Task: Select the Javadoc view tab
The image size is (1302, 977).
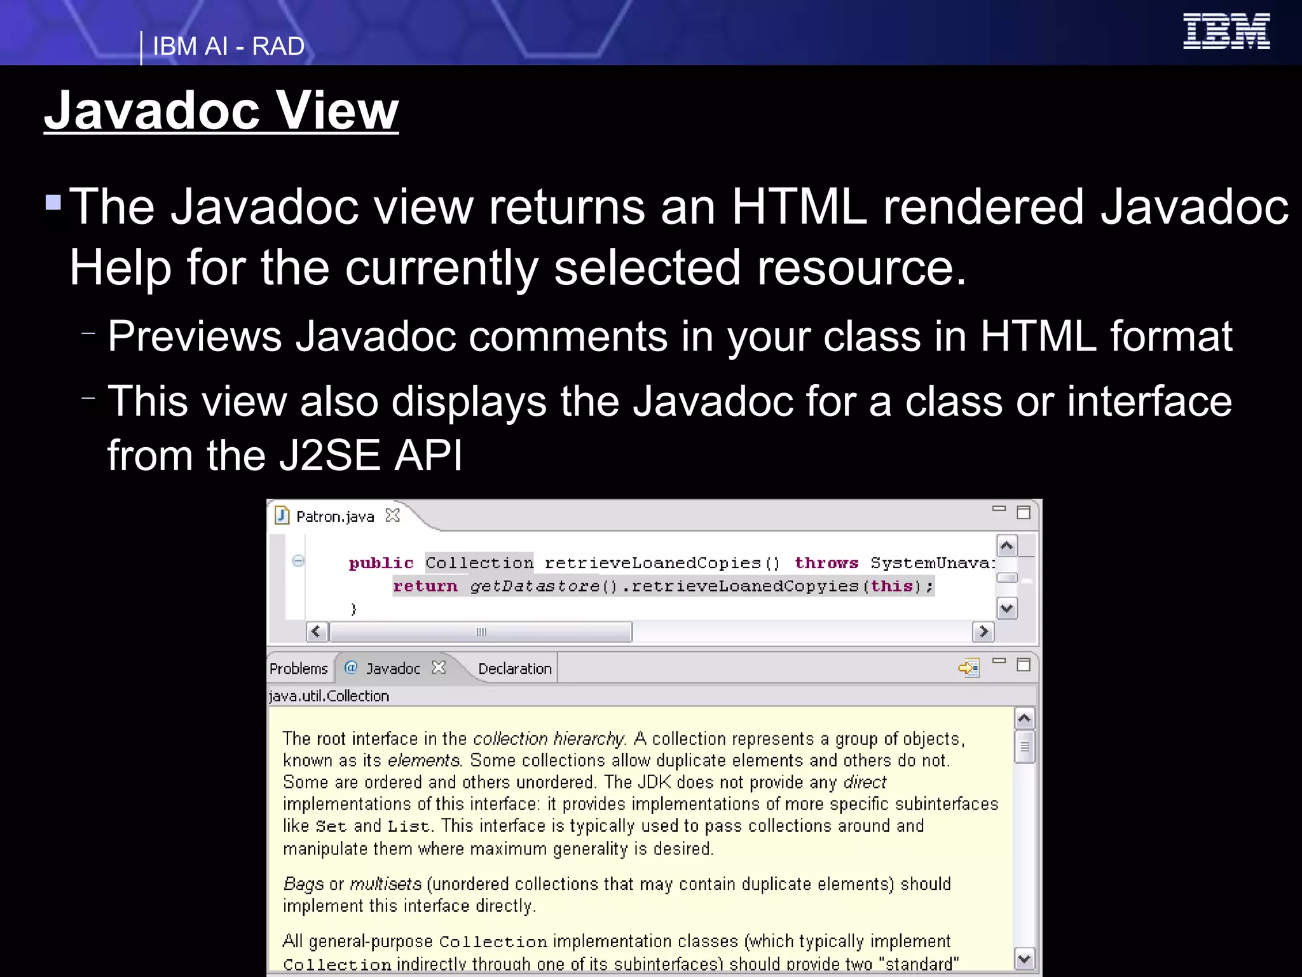Action: 393,669
